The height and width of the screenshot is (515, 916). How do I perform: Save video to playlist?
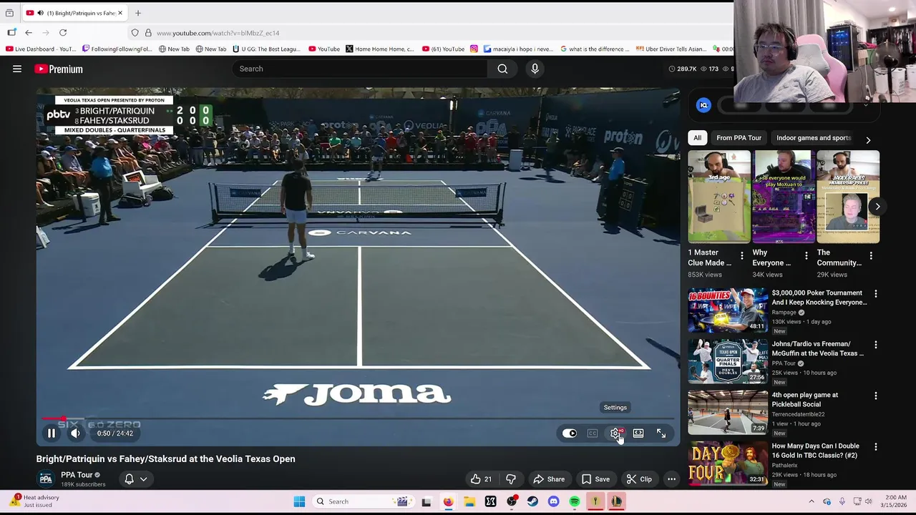(595, 479)
